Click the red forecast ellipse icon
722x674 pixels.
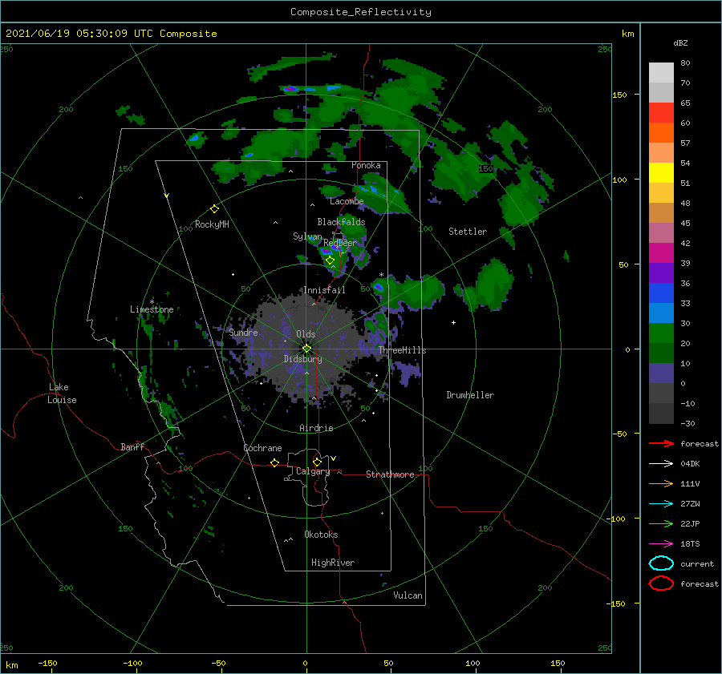(x=661, y=583)
